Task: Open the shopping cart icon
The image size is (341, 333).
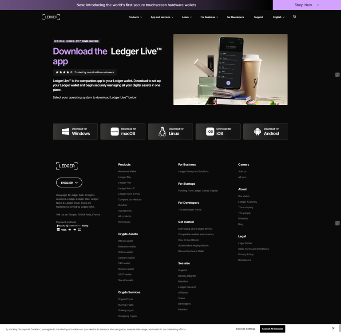Action: [x=294, y=17]
